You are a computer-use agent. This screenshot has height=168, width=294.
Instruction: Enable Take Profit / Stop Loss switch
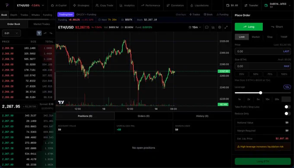tap(288, 107)
